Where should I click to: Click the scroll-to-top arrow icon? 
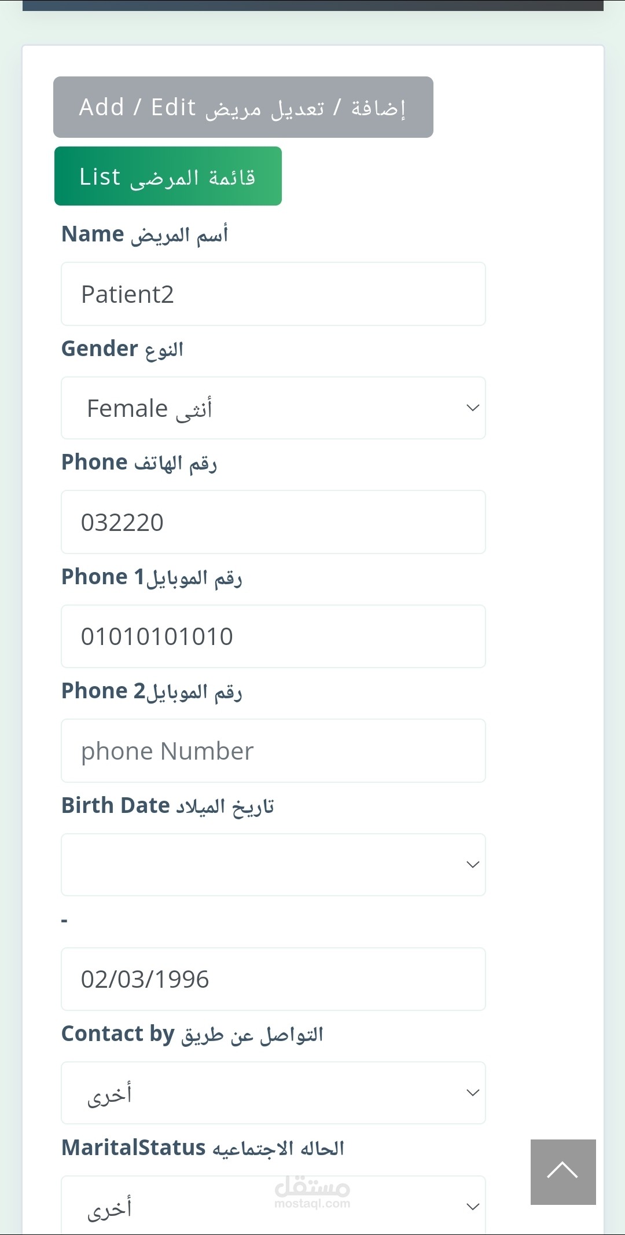click(562, 1171)
